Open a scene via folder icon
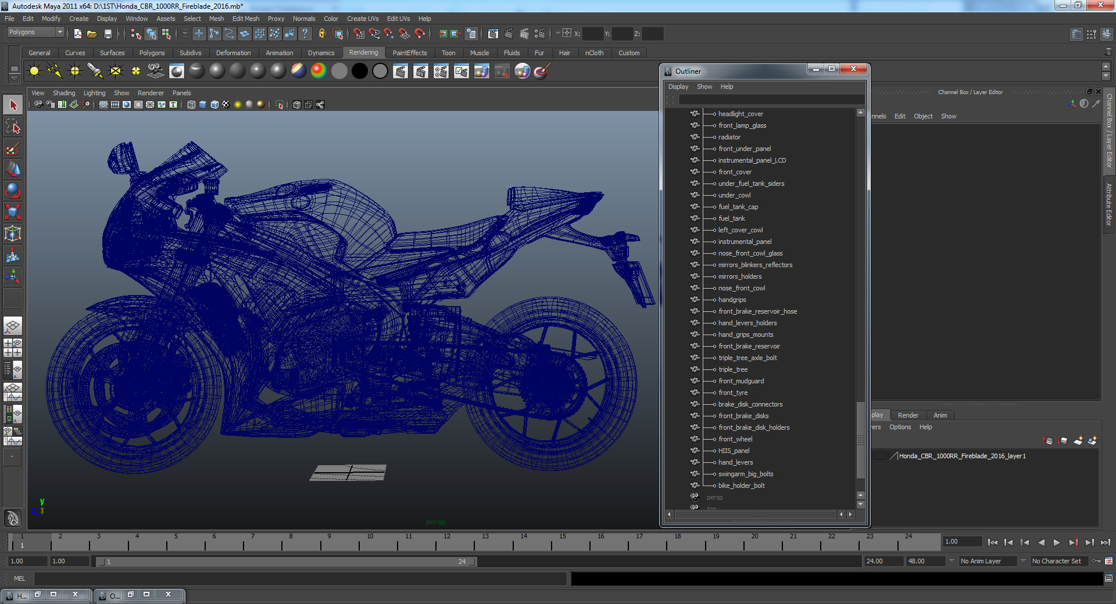 pos(92,34)
